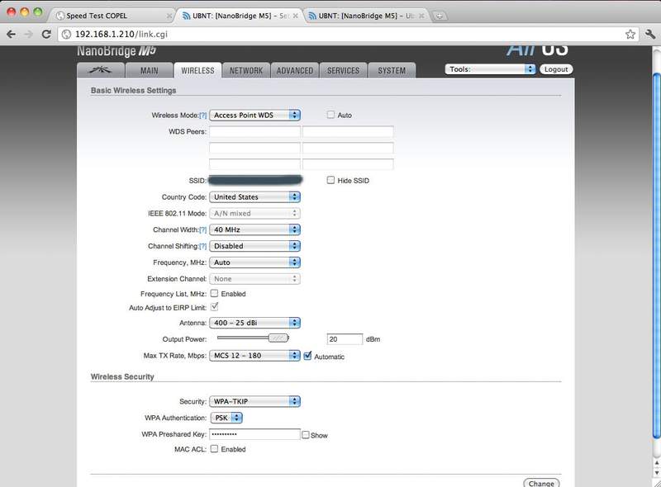
Task: Open the SERVICES tab
Action: coord(343,70)
